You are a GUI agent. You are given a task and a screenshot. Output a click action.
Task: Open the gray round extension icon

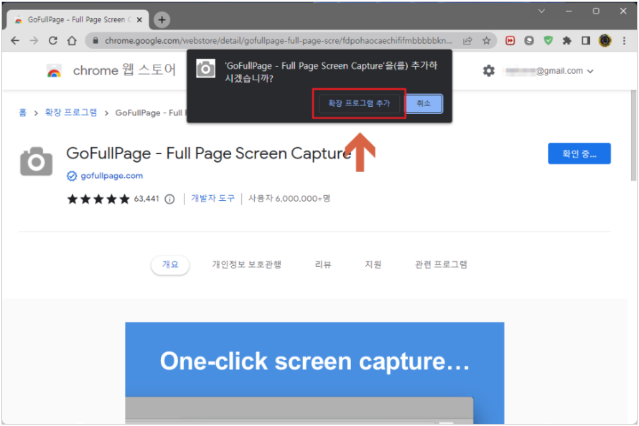coord(529,41)
